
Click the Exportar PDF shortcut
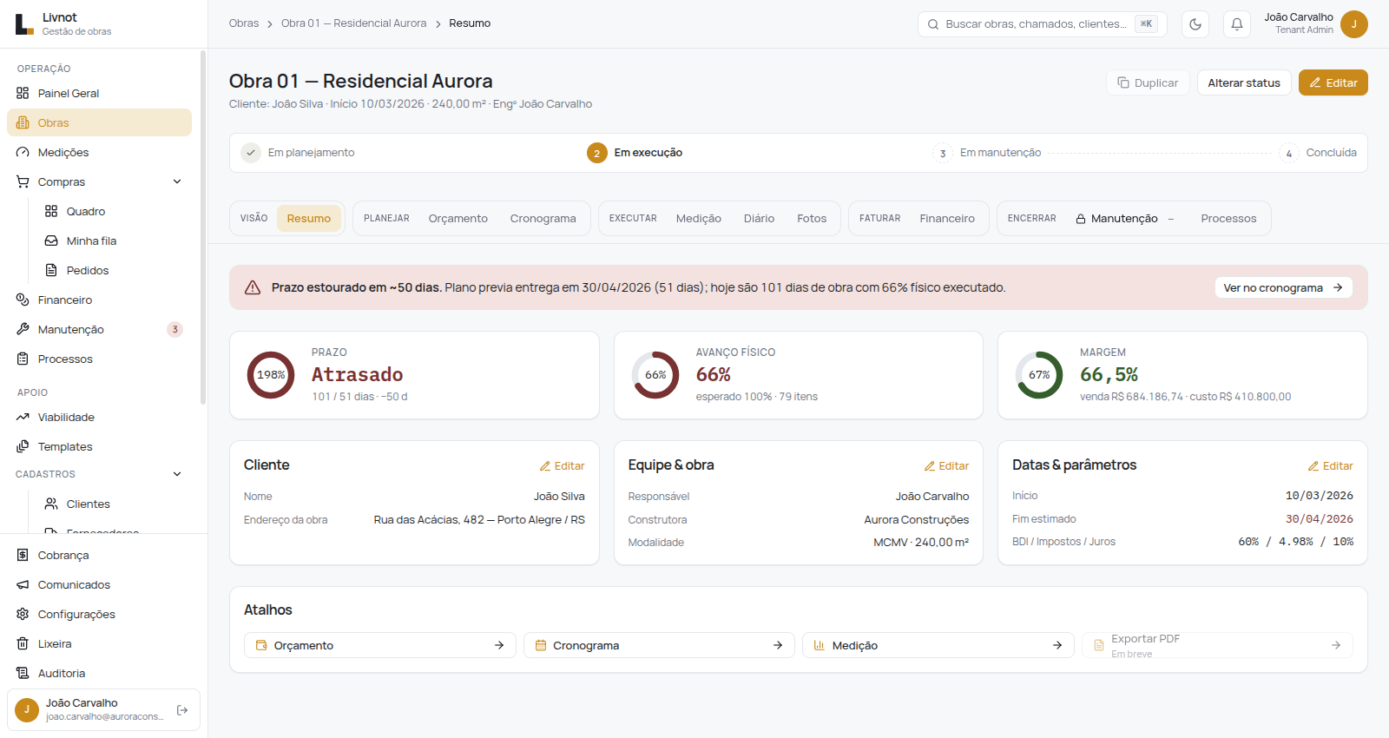coord(1217,645)
